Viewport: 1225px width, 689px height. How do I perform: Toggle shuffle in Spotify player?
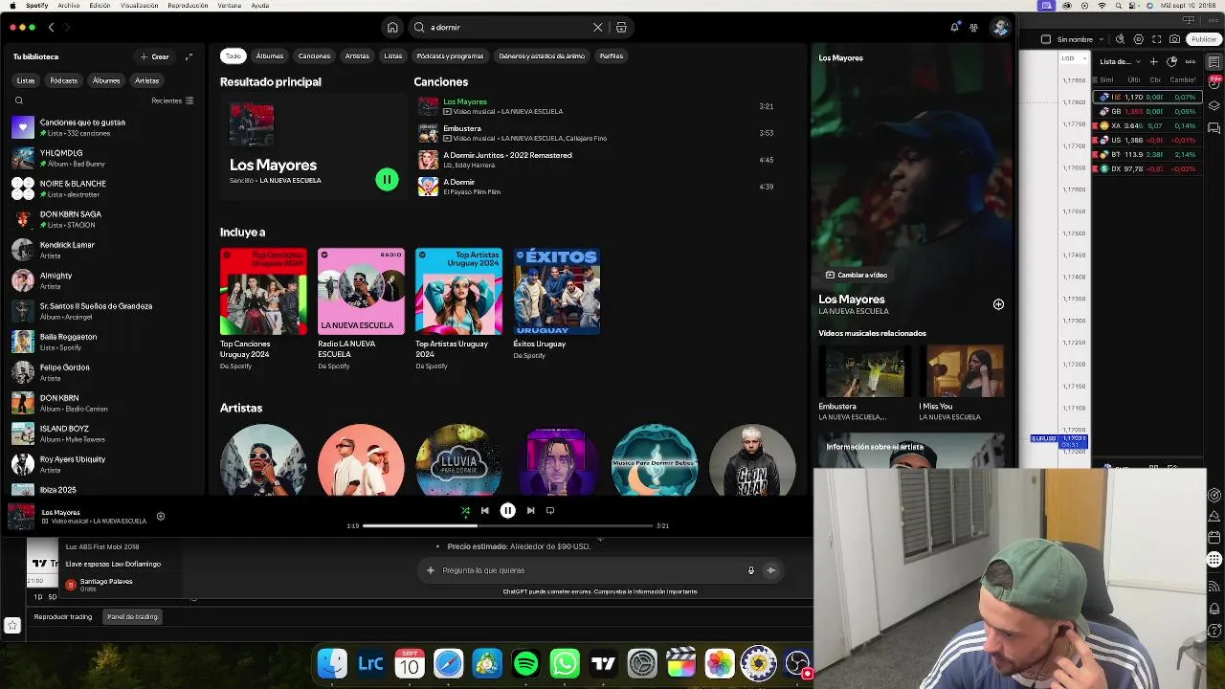point(465,511)
